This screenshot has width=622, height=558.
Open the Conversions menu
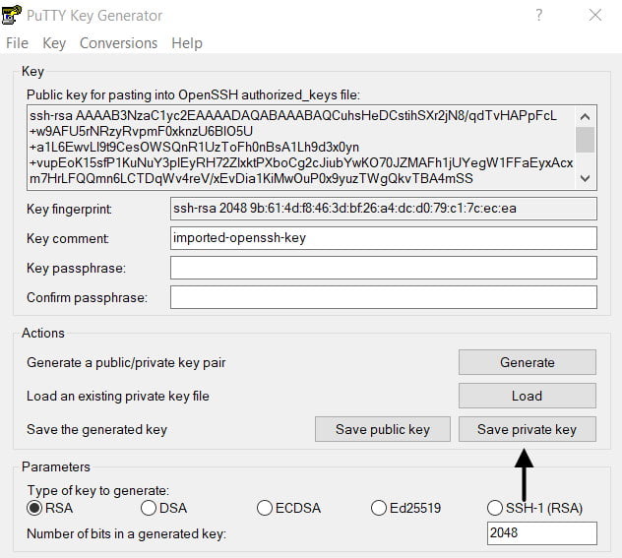pyautogui.click(x=118, y=43)
